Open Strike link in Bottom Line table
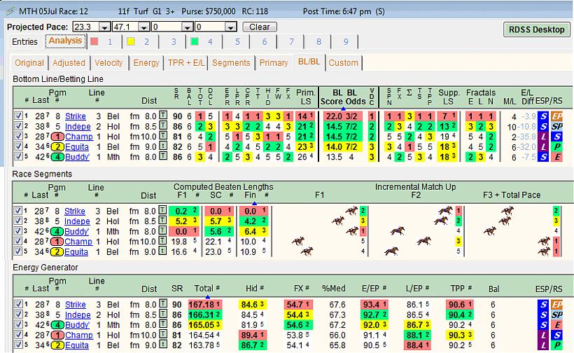Screen dimensions: 574x353 (x=76, y=116)
